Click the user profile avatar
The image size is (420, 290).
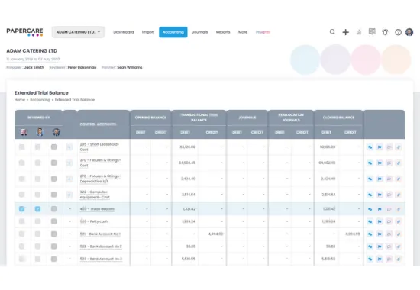tap(409, 32)
